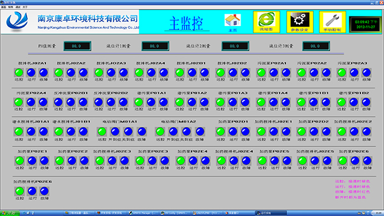384x216 pixels.
Task: Click the PH value measurement display
Action: pyautogui.click(x=77, y=46)
